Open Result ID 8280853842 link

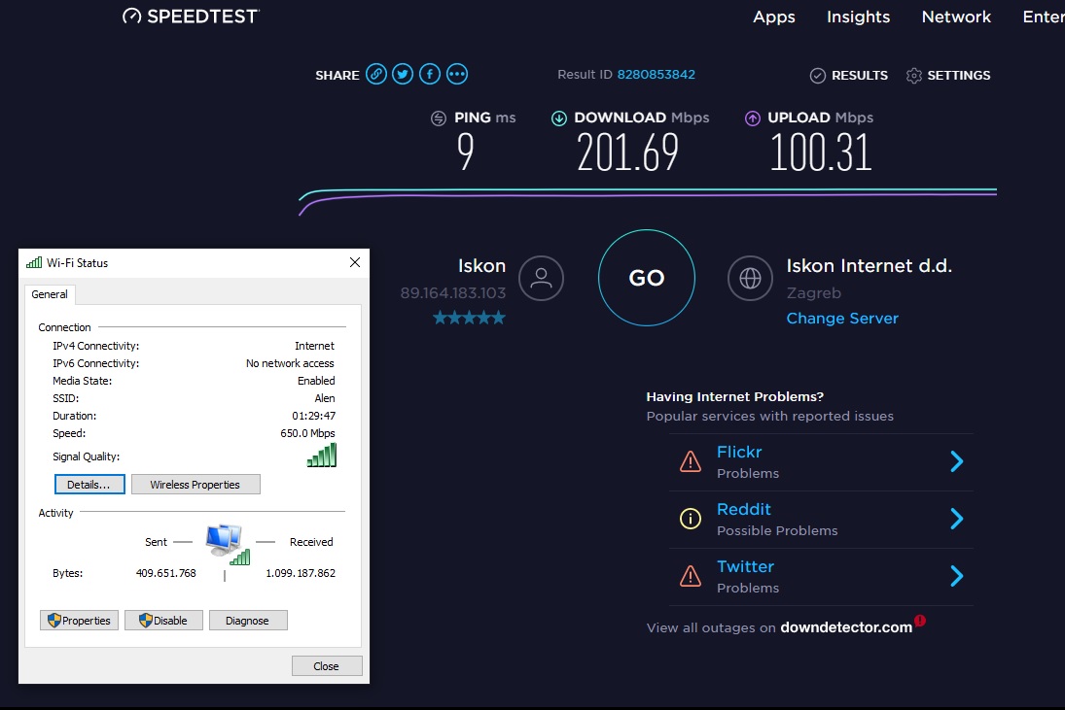[657, 75]
